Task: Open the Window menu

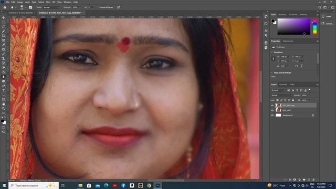Action: point(67,2)
